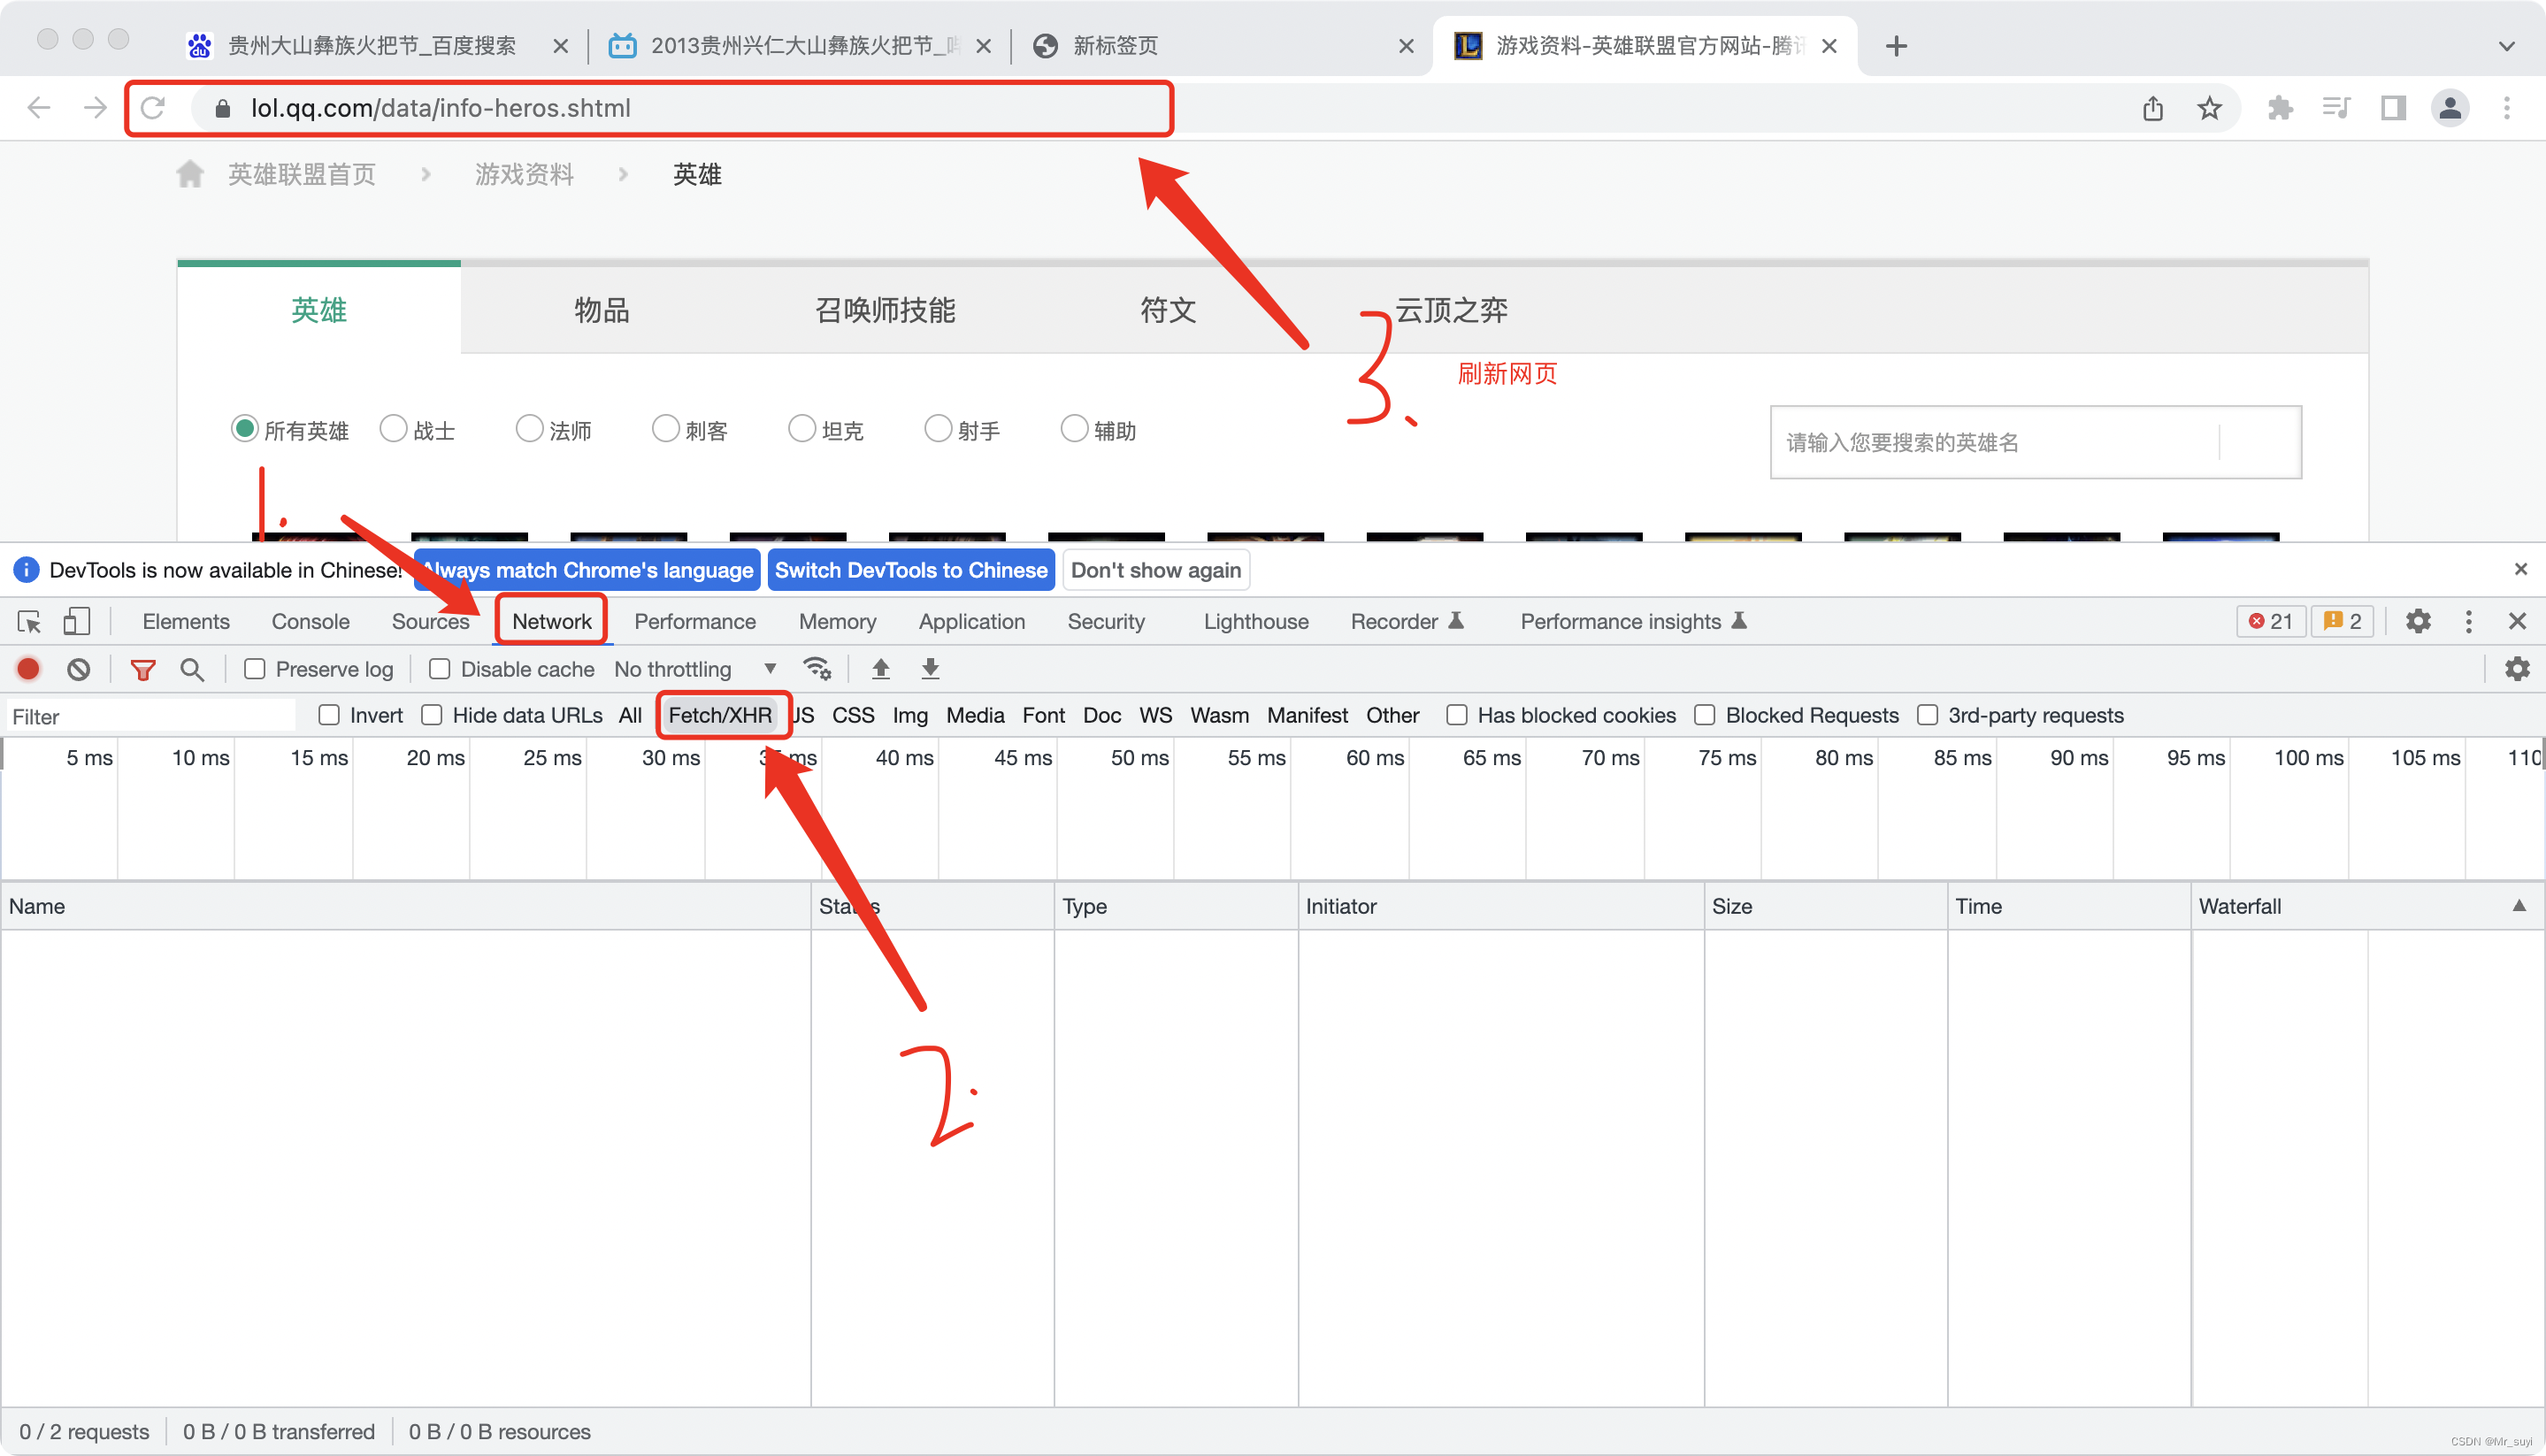
Task: Open the Chrome three-dot menu
Action: (2506, 107)
